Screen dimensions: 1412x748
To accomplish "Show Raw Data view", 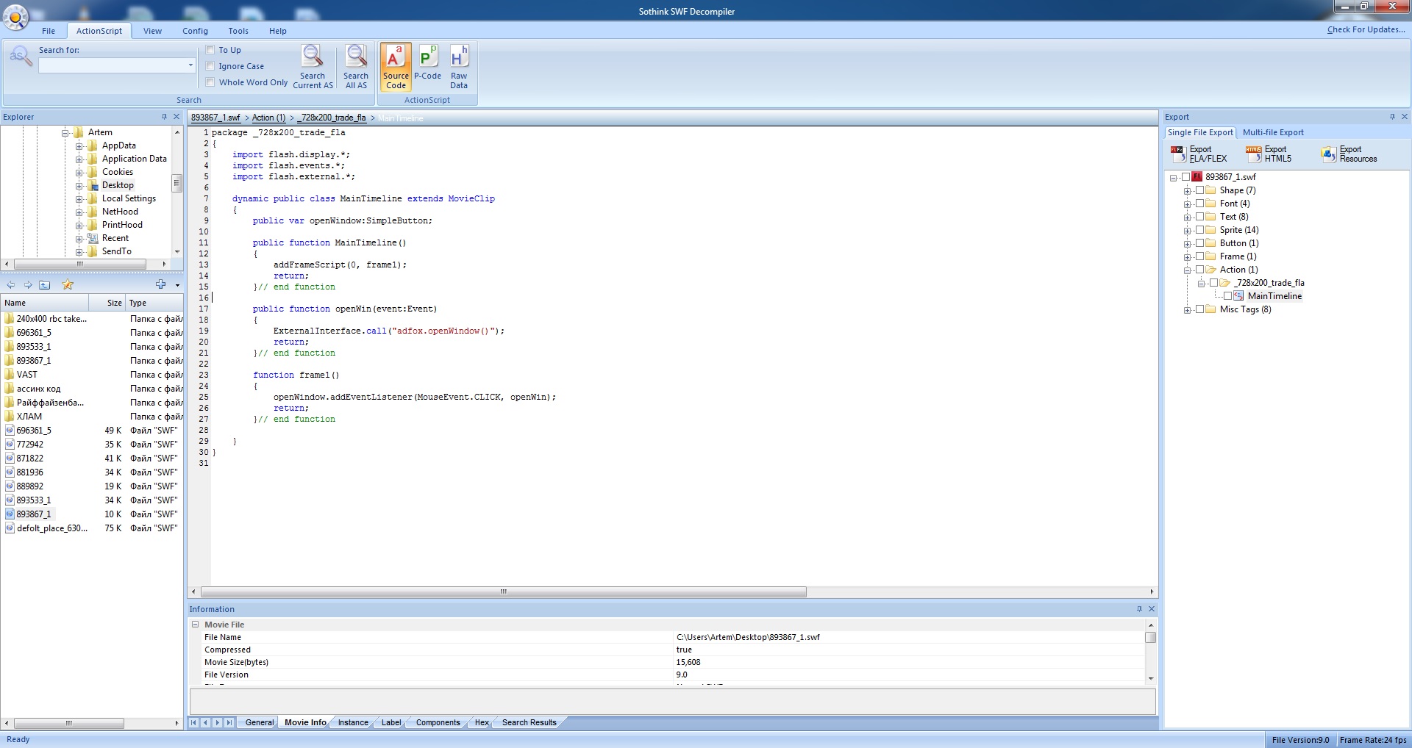I will tap(459, 67).
